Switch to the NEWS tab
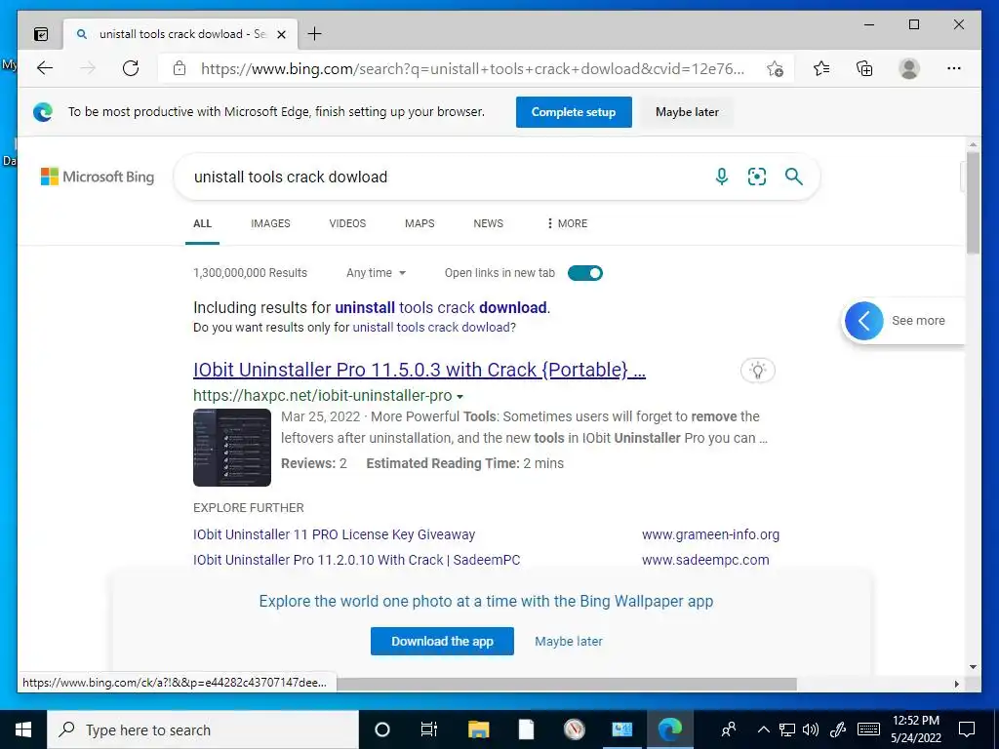This screenshot has width=999, height=749. point(488,223)
